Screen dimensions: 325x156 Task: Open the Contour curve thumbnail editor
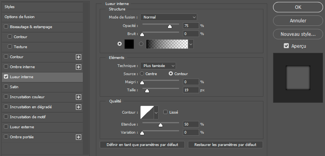[x=147, y=112]
